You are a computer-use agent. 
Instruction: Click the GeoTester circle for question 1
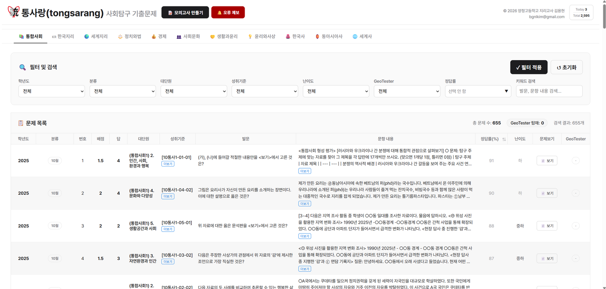click(x=576, y=161)
